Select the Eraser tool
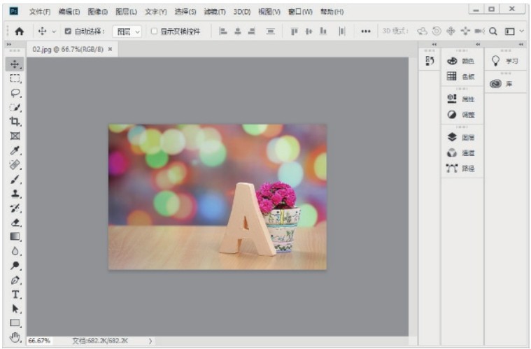The height and width of the screenshot is (349, 531). (x=15, y=222)
